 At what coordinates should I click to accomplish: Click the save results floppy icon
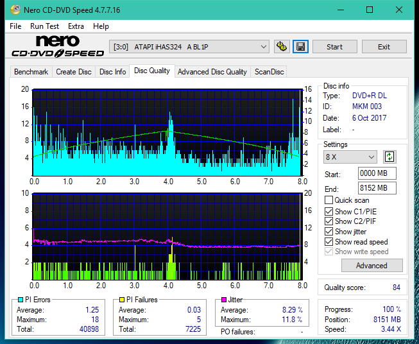301,47
